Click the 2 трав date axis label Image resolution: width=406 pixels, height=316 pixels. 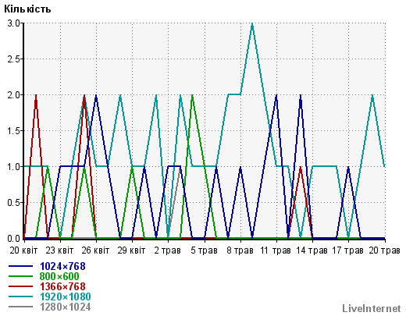(x=167, y=250)
